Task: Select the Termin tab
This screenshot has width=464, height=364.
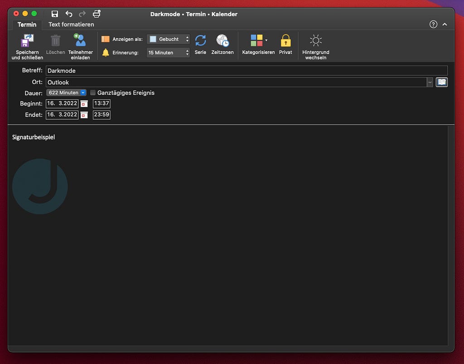Action: pos(27,25)
